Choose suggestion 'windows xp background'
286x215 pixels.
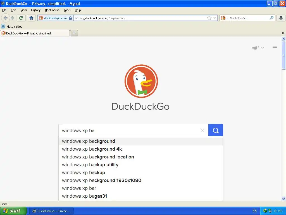(x=141, y=141)
